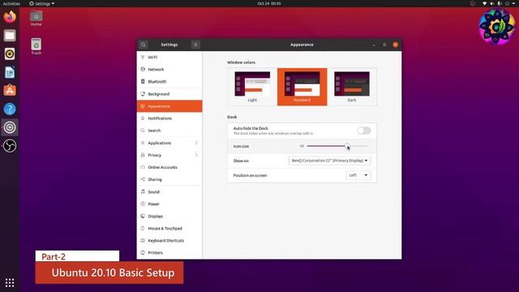Click the Icon size slider handle

click(347, 146)
